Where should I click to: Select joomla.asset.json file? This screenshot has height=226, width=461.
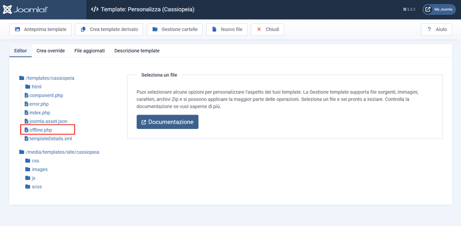pyautogui.click(x=46, y=121)
